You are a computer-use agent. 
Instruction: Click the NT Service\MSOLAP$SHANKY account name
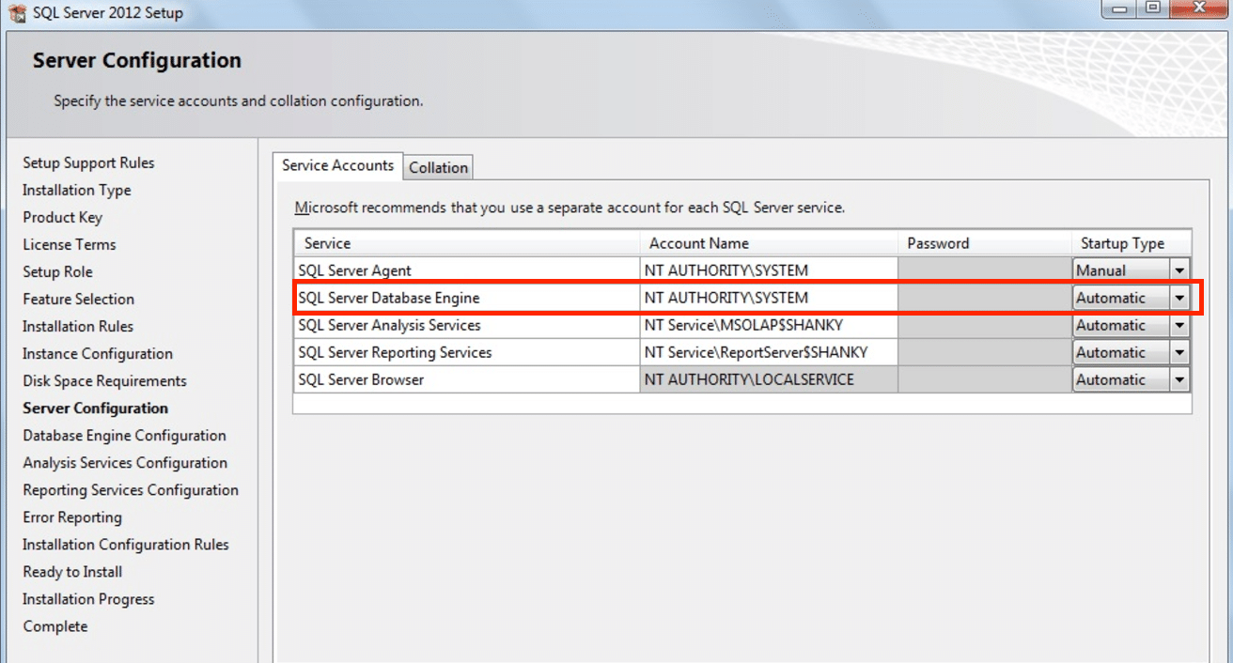click(743, 325)
